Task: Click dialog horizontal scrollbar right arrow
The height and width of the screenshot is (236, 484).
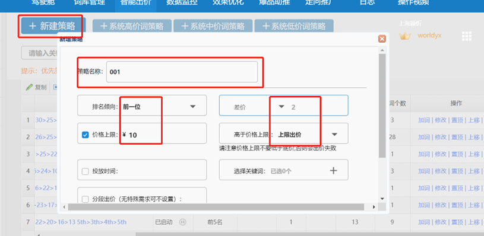Action: tap(374, 207)
